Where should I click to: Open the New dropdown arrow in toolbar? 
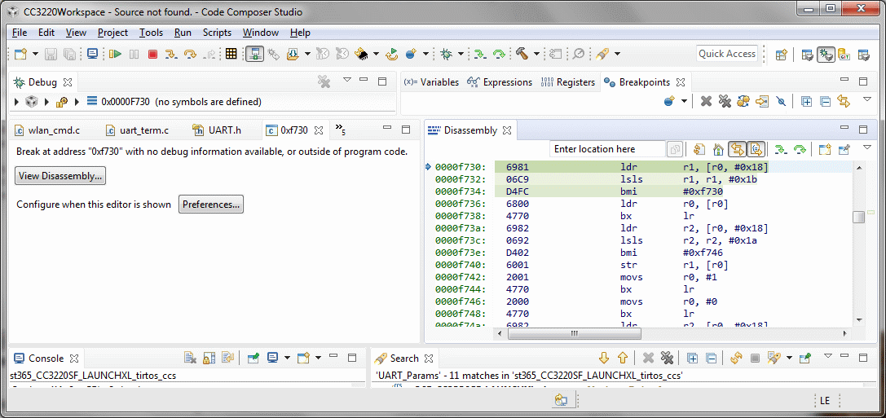[x=35, y=55]
